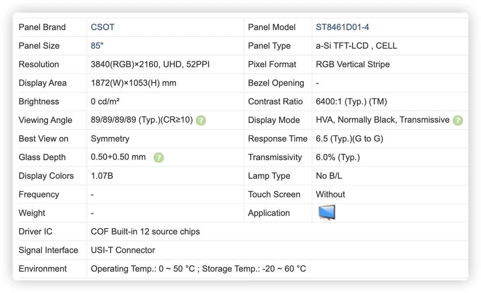Viewport: 481px width, 293px height.
Task: Click the USI-T Connector signal interface value
Action: (123, 250)
